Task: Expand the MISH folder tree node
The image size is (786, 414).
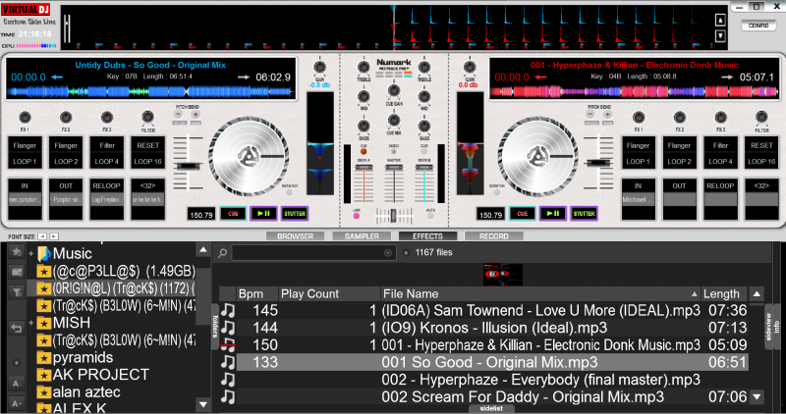Action: [31, 323]
